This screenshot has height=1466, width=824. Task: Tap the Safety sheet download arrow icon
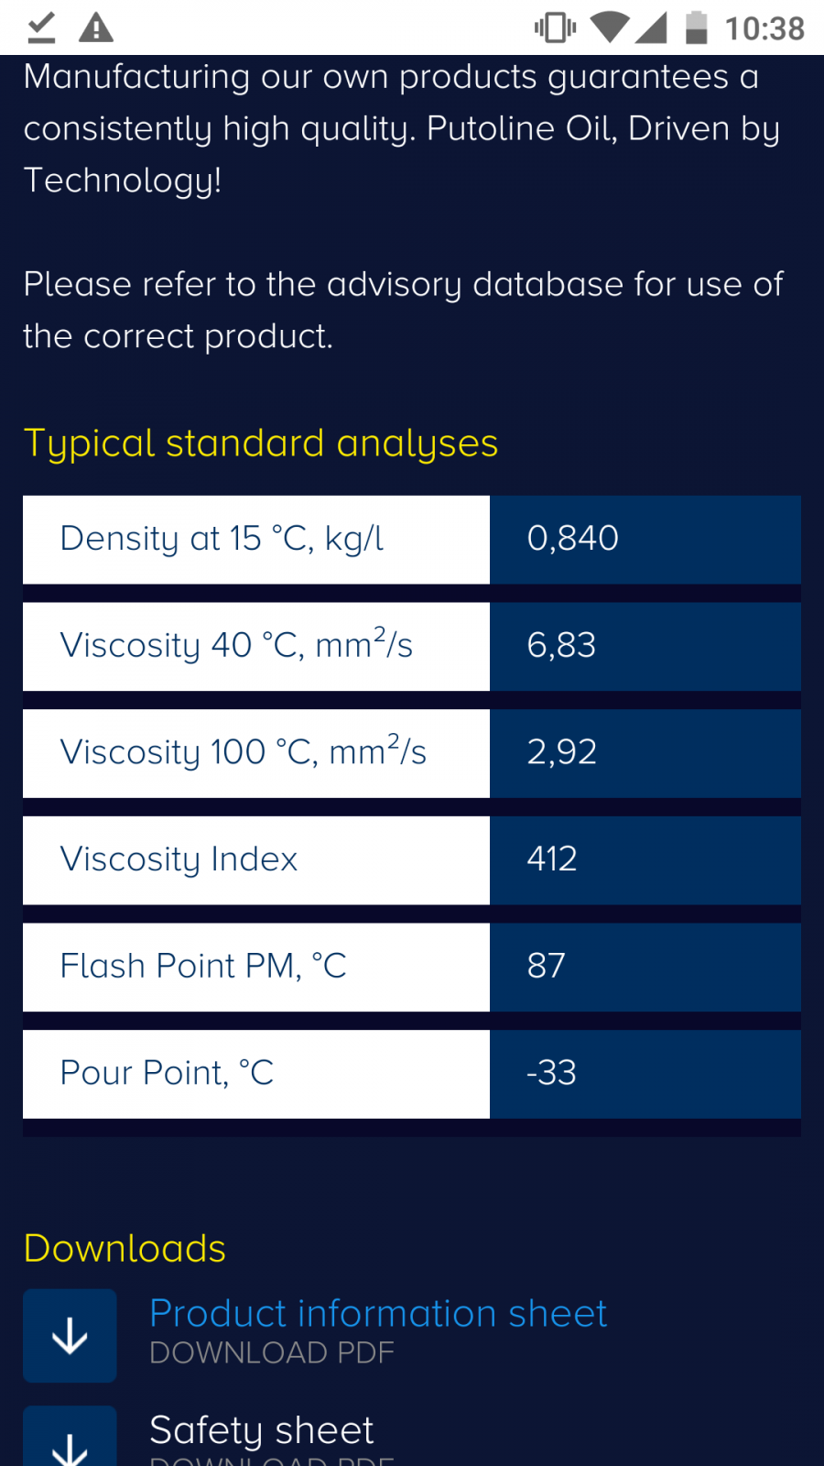click(x=70, y=1440)
